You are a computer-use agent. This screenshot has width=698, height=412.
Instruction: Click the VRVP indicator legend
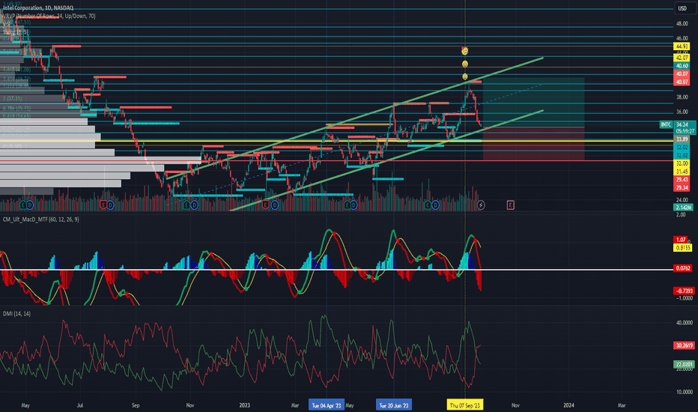point(49,16)
